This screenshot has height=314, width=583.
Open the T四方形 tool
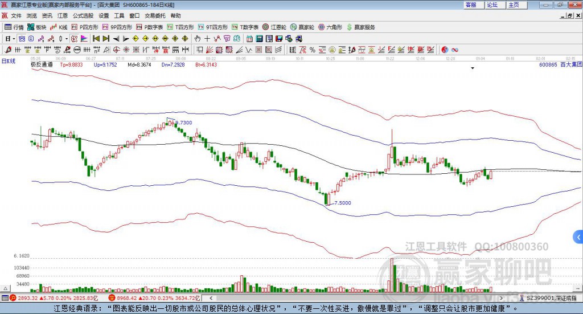pyautogui.click(x=180, y=27)
